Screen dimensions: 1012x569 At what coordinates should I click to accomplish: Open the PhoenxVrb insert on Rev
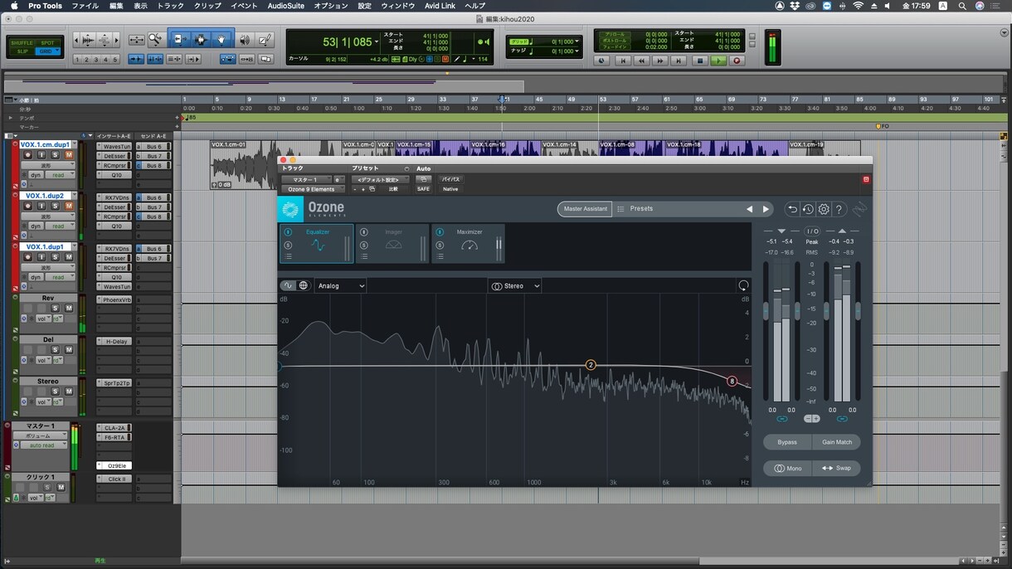click(x=115, y=299)
